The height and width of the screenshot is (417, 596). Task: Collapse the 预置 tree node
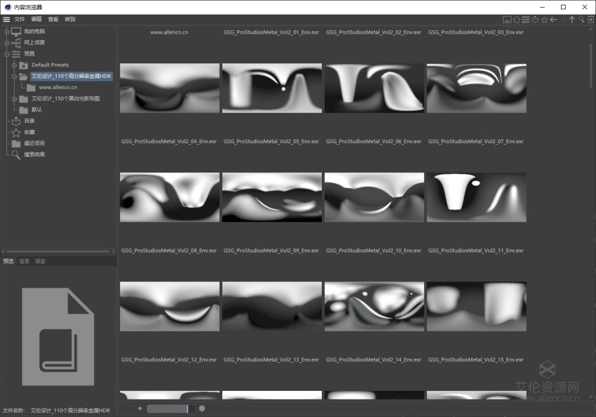pos(6,54)
